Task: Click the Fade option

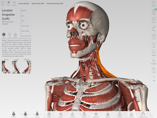Action: pos(23,21)
